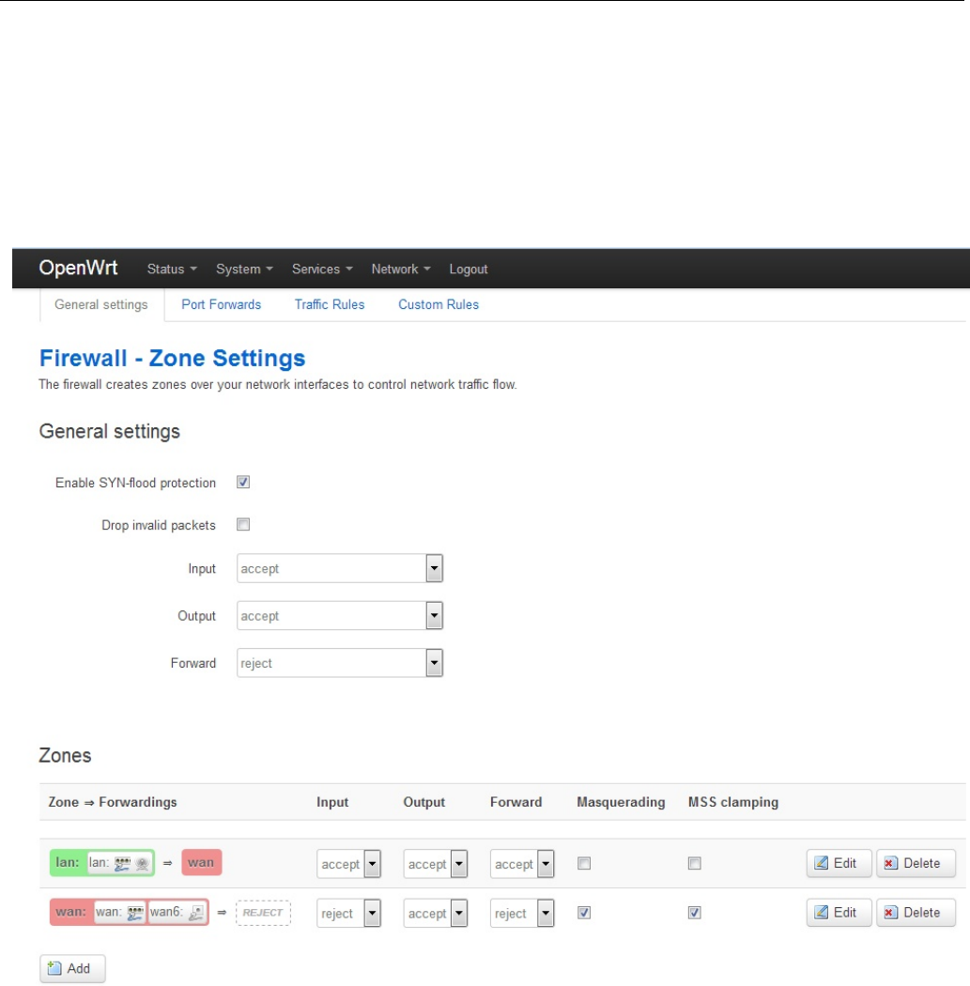The image size is (970, 986).
Task: Toggle Enable SYN-flood protection checkbox
Action: [243, 482]
